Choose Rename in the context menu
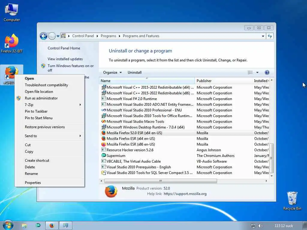 (50, 174)
